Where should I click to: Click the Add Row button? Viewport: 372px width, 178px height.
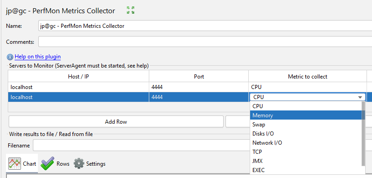coord(116,122)
